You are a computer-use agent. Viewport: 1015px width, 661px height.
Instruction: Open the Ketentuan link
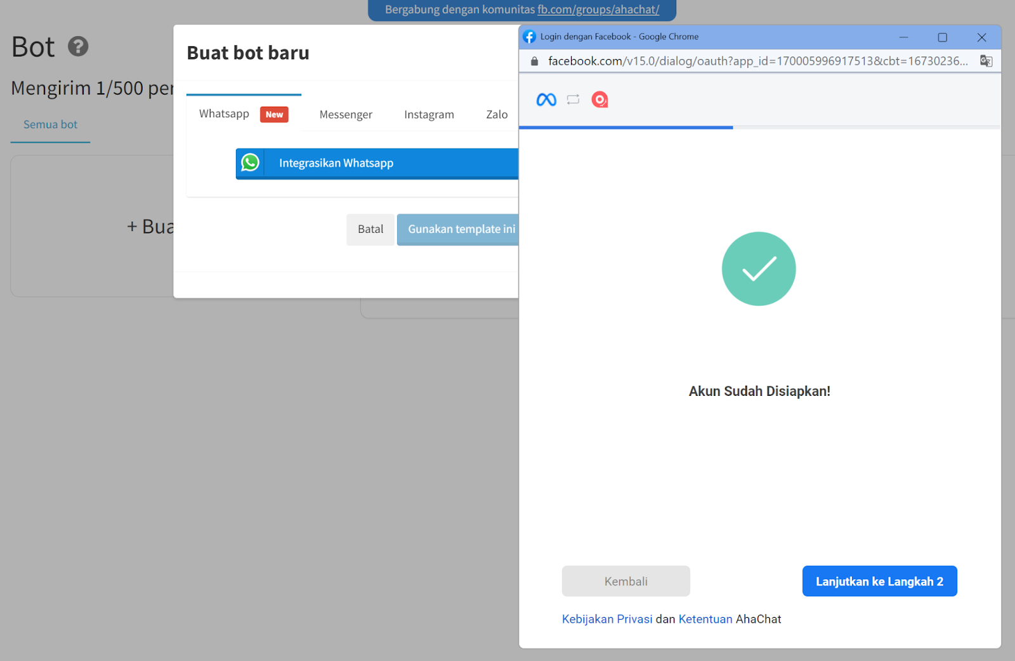point(705,619)
